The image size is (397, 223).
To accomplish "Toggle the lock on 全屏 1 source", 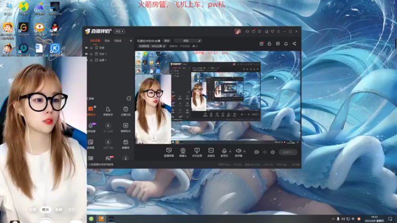I will (x=91, y=60).
